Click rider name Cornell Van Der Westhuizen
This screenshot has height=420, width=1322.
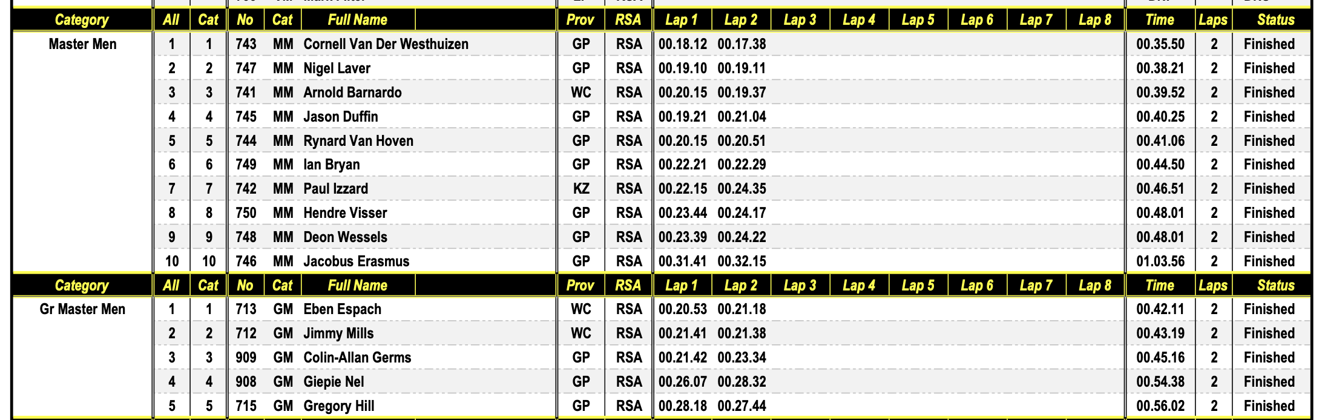pos(386,44)
